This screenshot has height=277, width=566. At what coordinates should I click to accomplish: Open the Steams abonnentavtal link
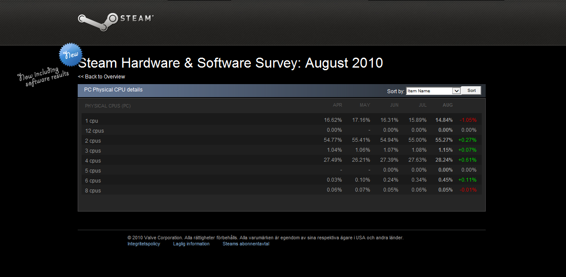tap(246, 244)
